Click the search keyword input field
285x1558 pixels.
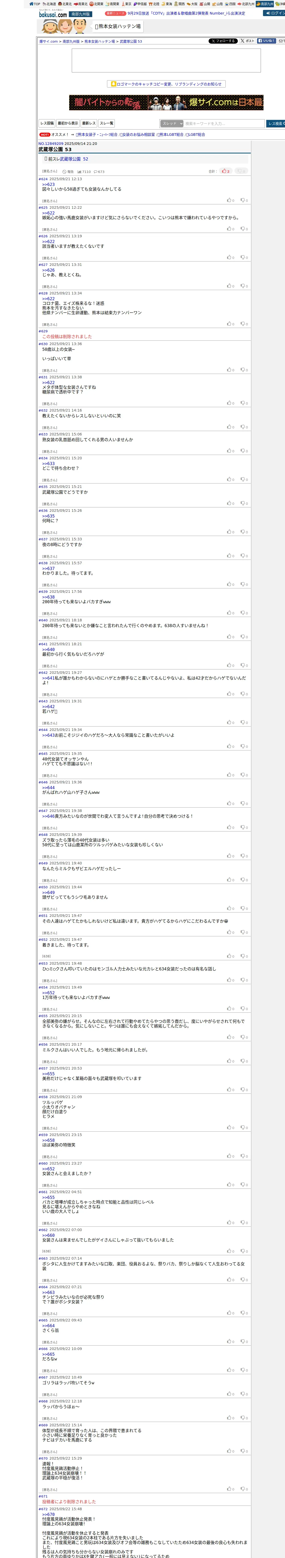pyautogui.click(x=225, y=123)
